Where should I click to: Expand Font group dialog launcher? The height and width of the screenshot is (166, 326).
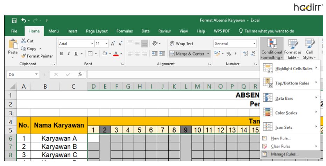click(122, 64)
